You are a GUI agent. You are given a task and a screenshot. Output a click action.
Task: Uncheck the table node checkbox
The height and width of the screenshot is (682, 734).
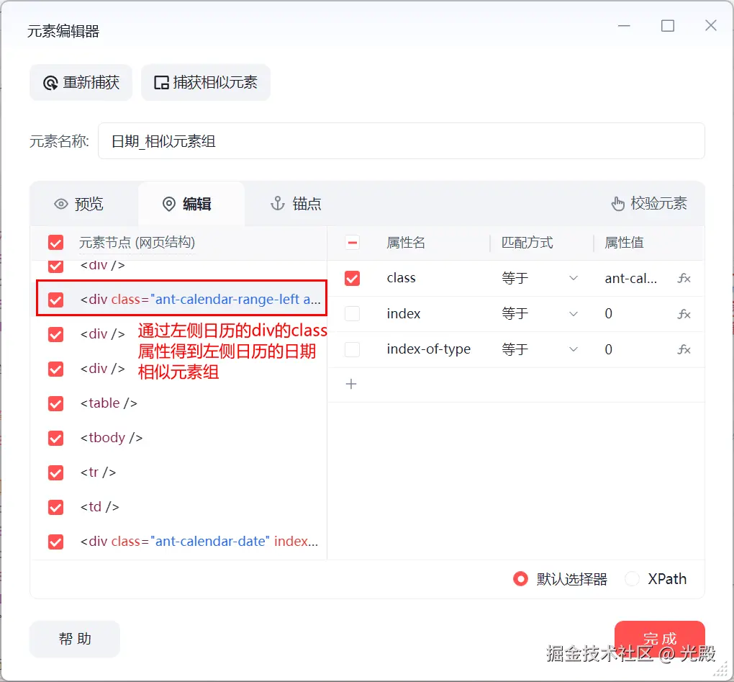tap(55, 403)
